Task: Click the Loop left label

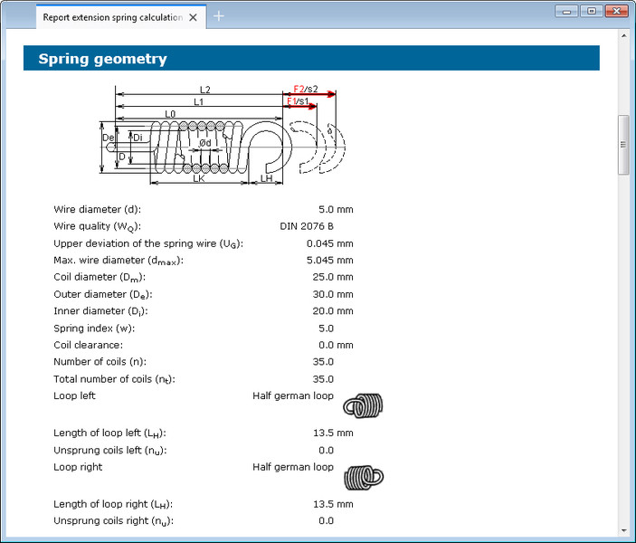Action: tap(74, 395)
